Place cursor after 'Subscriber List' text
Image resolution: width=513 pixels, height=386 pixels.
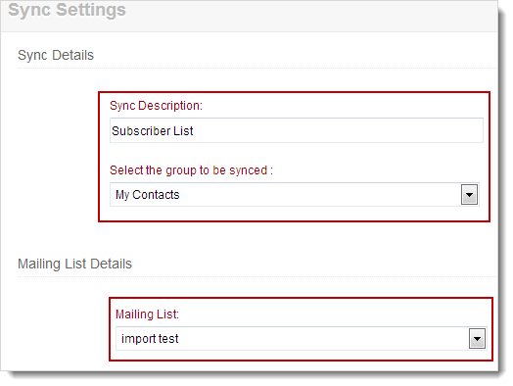(194, 131)
